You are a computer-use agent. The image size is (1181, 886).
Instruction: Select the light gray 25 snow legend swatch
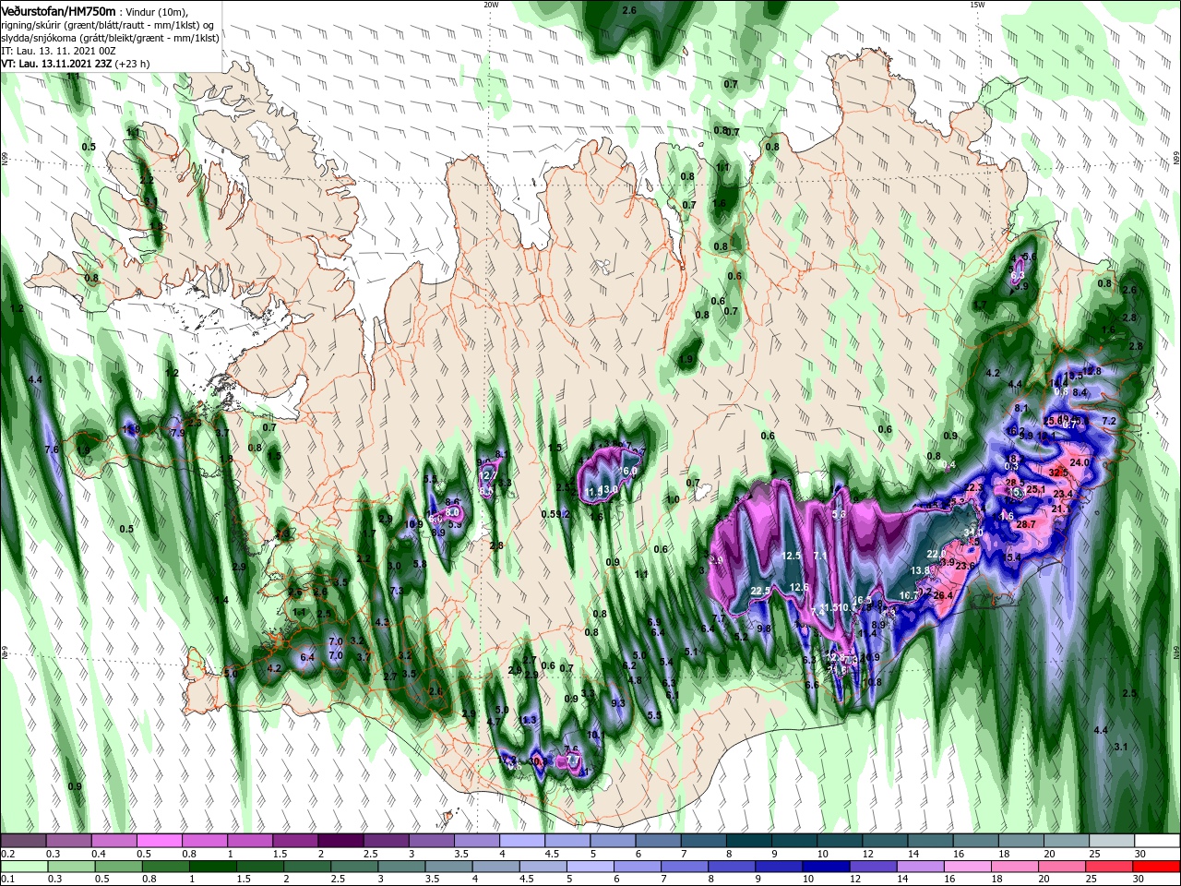point(1111,841)
